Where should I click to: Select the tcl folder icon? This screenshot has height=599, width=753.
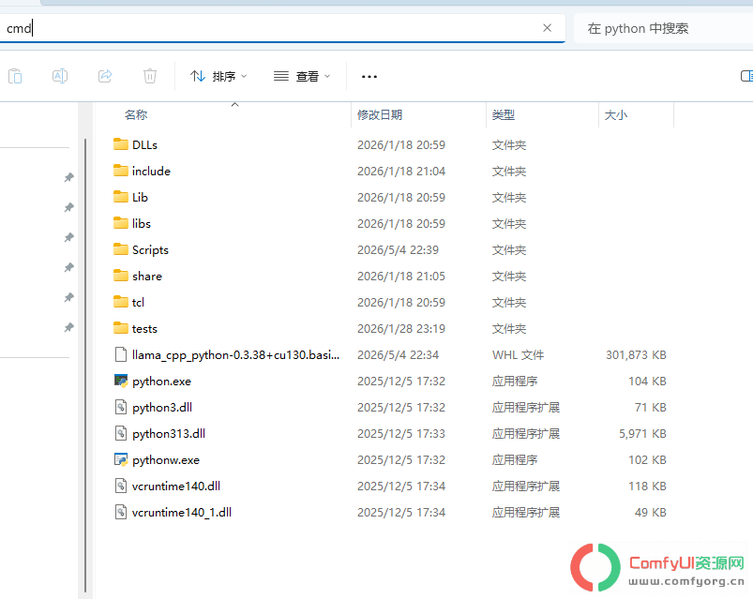tap(121, 302)
